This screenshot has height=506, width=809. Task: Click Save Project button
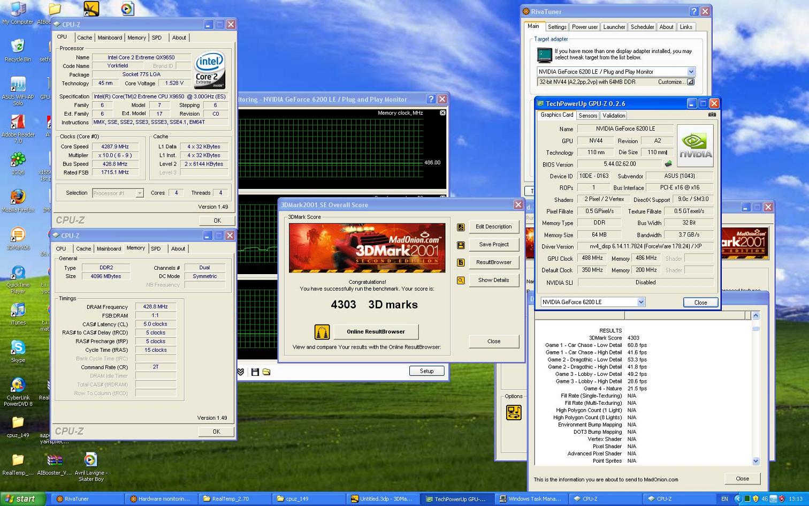coord(494,245)
